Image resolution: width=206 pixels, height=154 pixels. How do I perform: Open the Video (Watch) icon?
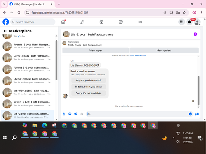(x=101, y=22)
